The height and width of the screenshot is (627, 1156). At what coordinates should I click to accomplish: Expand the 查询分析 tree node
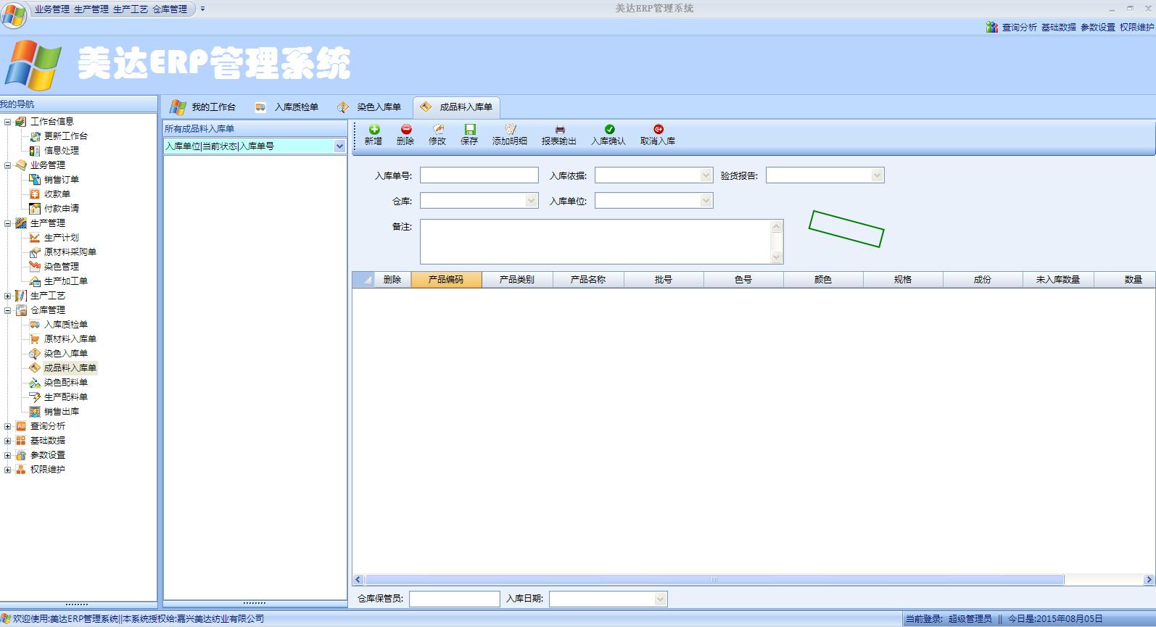tap(8, 426)
